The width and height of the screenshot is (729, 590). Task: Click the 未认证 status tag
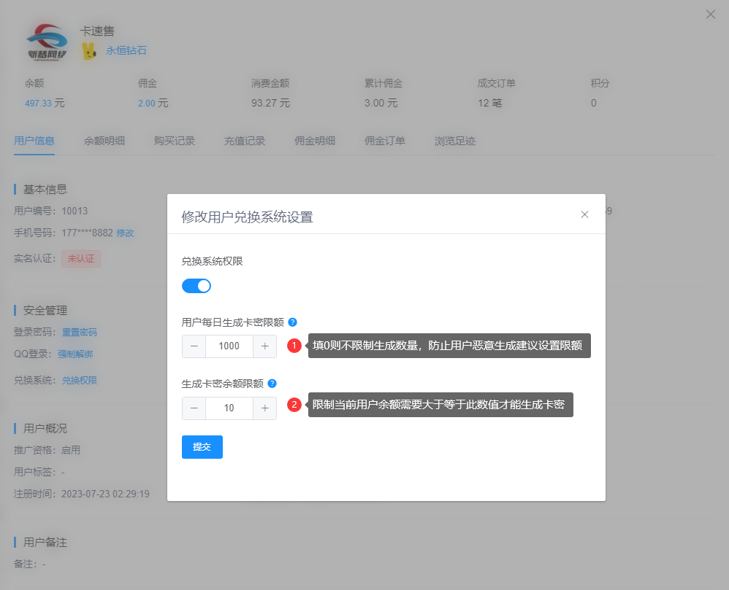pos(81,259)
